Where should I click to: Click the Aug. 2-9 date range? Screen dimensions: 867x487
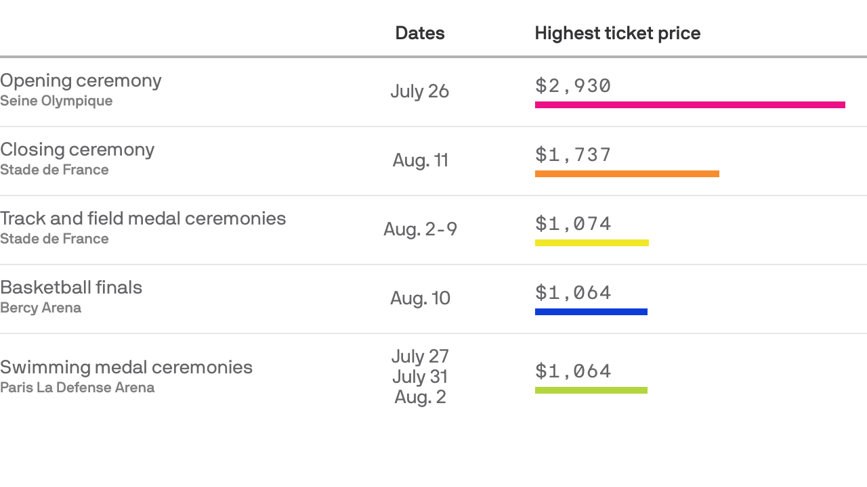click(x=420, y=229)
